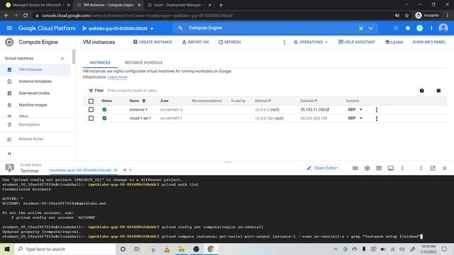Open the Learn more link
The height and width of the screenshot is (255, 454).
[x=117, y=77]
